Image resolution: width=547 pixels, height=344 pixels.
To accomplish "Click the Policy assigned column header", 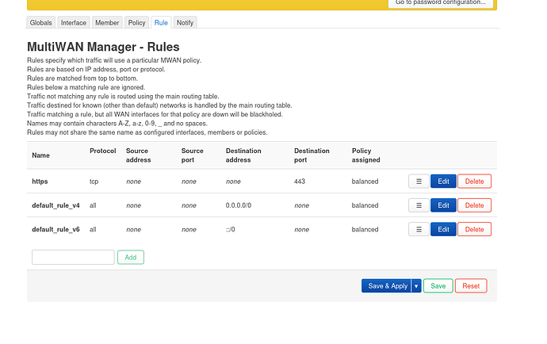I will point(366,155).
